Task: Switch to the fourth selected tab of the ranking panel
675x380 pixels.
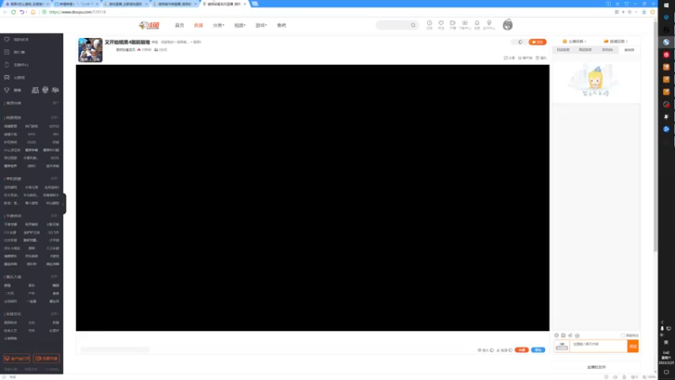Action: point(629,50)
